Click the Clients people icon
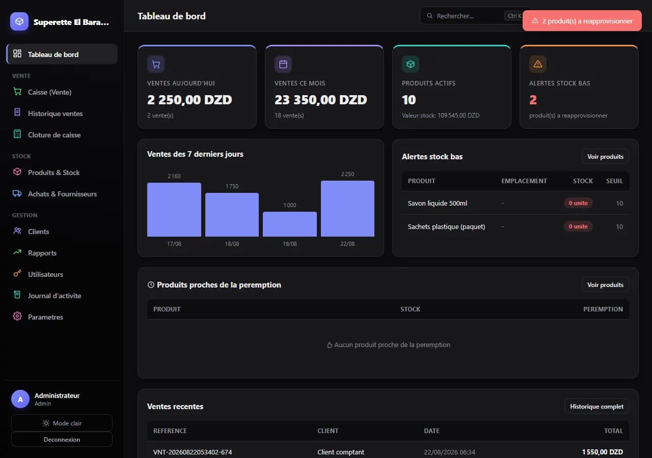652x458 pixels. tap(17, 232)
